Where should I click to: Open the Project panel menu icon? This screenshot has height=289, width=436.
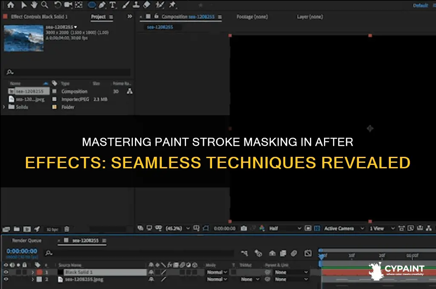pyautogui.click(x=111, y=17)
